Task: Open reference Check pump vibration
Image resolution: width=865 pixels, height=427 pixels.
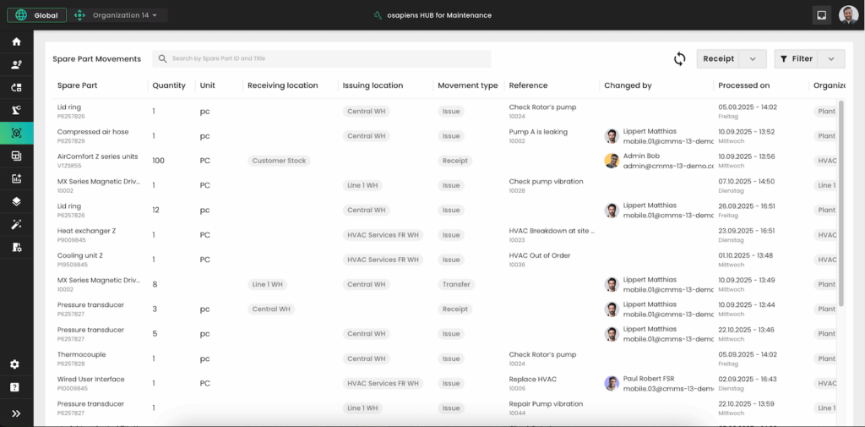Action: 546,181
